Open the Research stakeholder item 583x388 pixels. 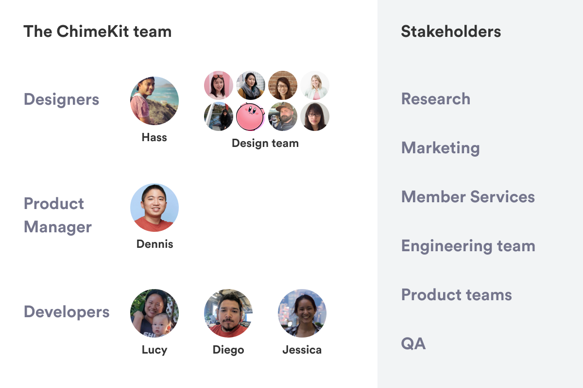pos(436,99)
